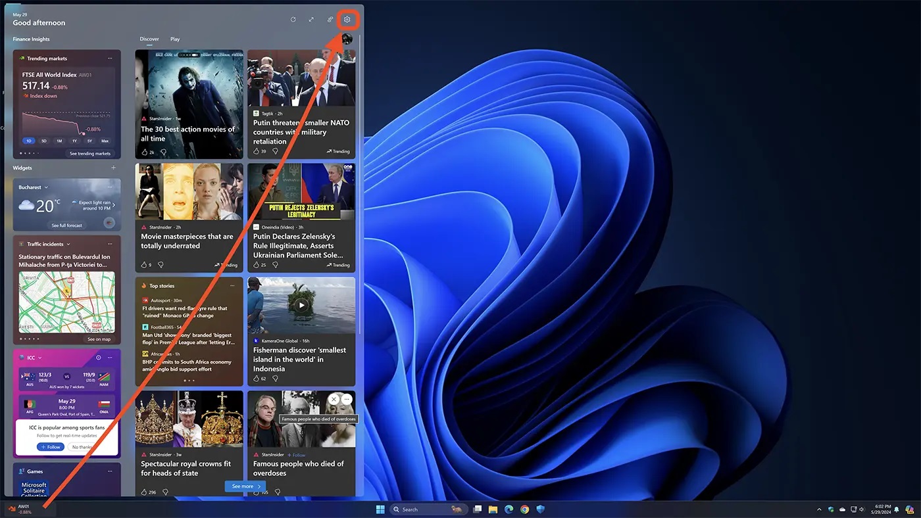This screenshot has height=518, width=921.
Task: Expand the Traffic incidents dropdown
Action: 68,245
